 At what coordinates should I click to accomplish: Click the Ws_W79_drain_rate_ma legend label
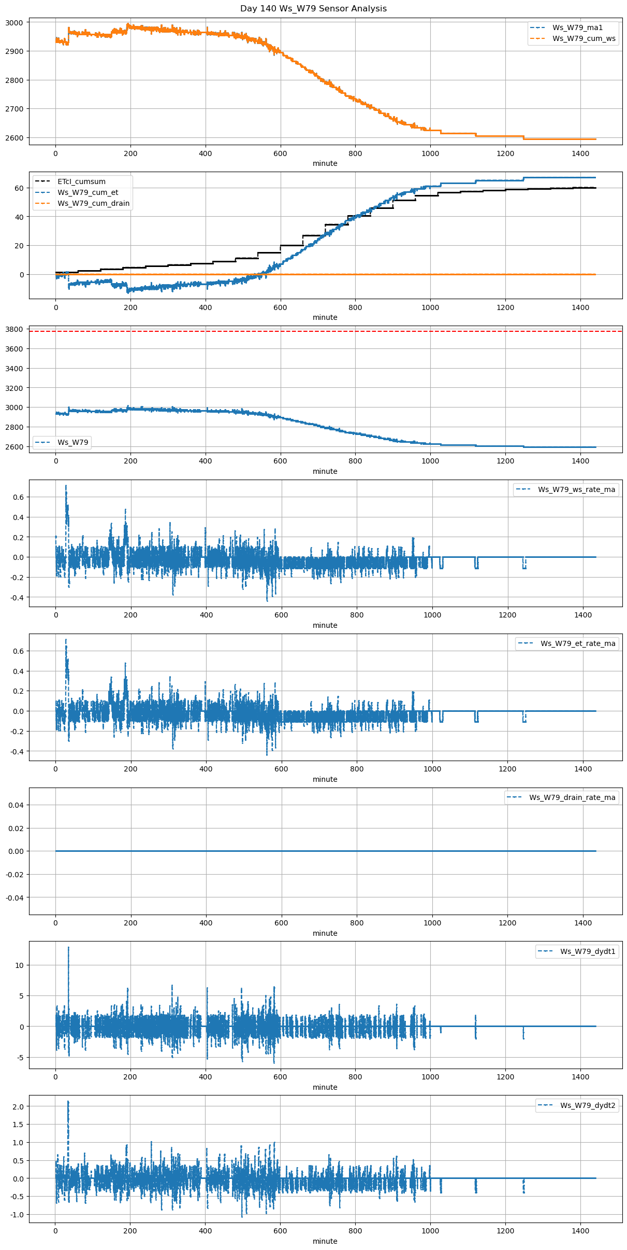(572, 797)
